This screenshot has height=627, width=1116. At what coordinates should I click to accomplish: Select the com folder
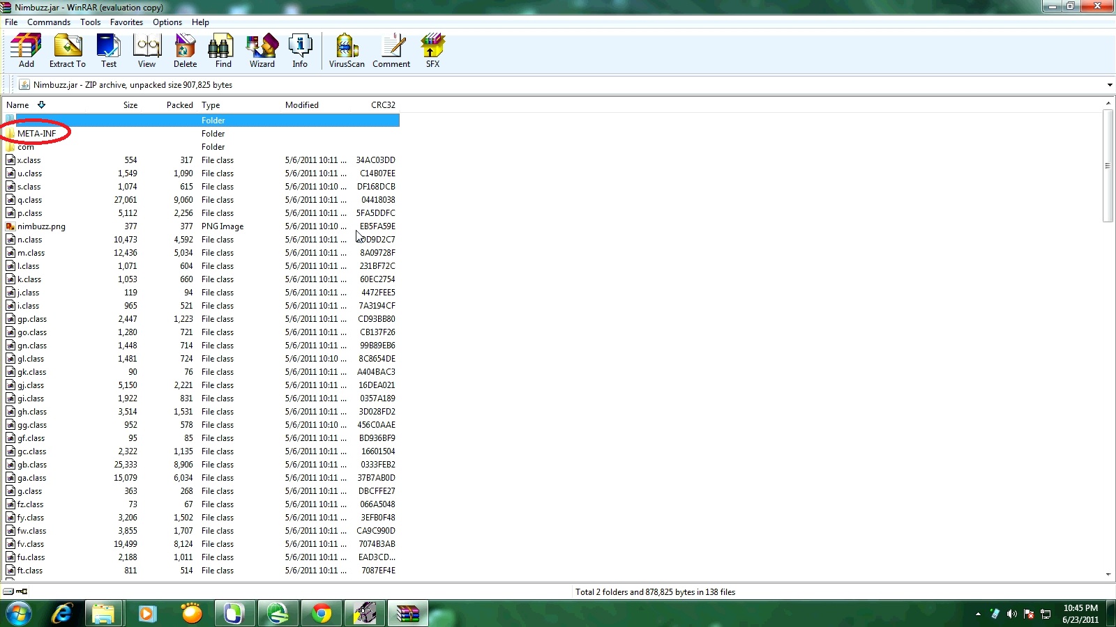[x=26, y=147]
